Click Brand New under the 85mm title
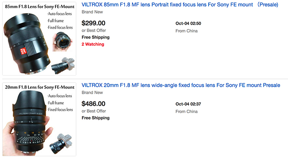Screen dimensions: 288x157 tap(92, 12)
